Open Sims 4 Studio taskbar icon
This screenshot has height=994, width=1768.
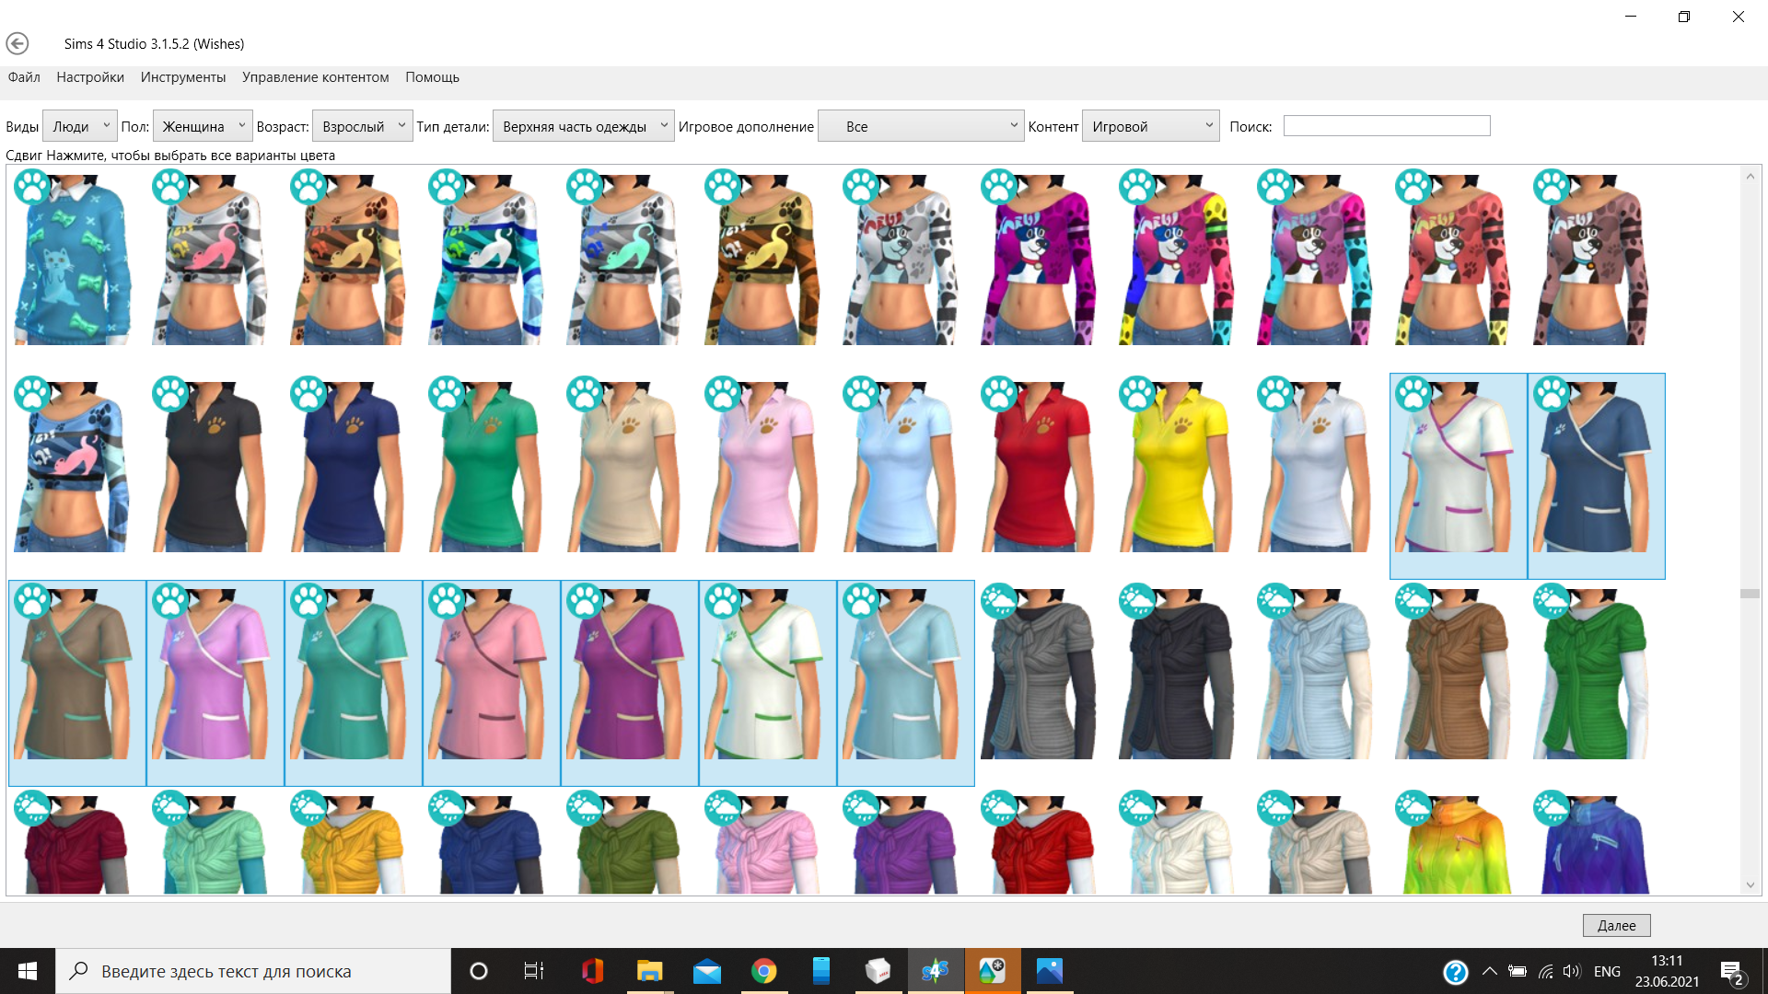935,971
